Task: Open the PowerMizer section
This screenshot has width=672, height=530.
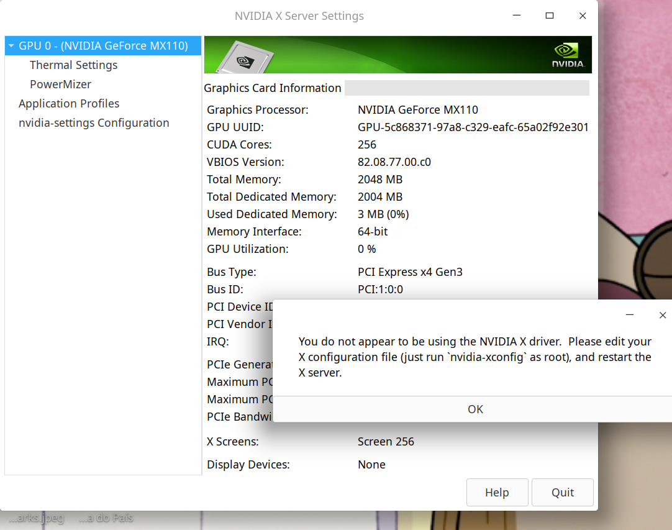Action: (x=60, y=84)
